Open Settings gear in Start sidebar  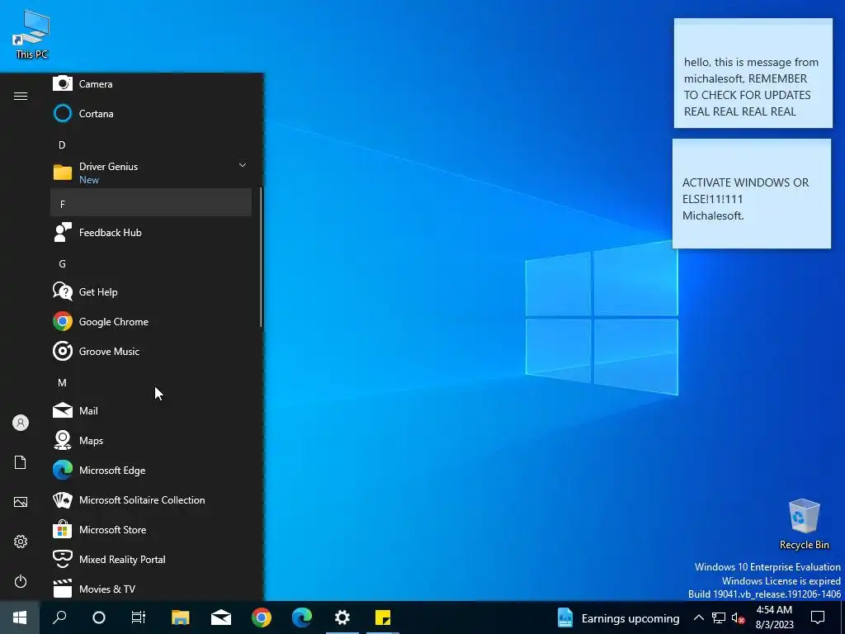(21, 542)
